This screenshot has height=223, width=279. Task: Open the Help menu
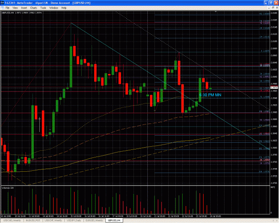point(64,8)
